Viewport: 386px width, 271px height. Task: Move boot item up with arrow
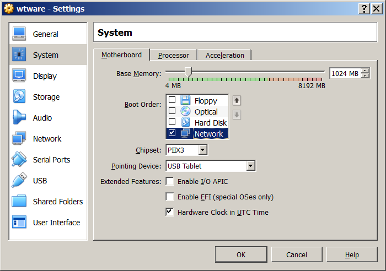tap(237, 101)
